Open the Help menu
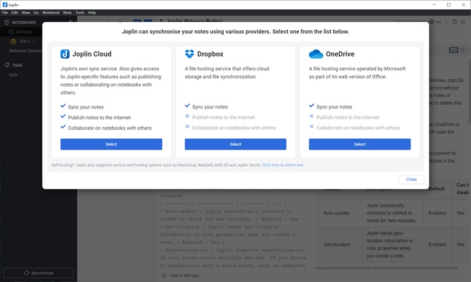Screen dimensions: 471x282 coord(92,13)
